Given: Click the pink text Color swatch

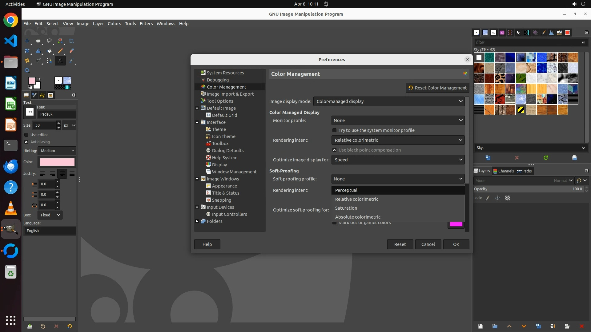Looking at the screenshot, I should 57,162.
